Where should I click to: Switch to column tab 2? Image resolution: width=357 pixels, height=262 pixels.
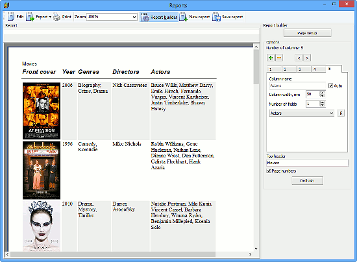pos(289,69)
